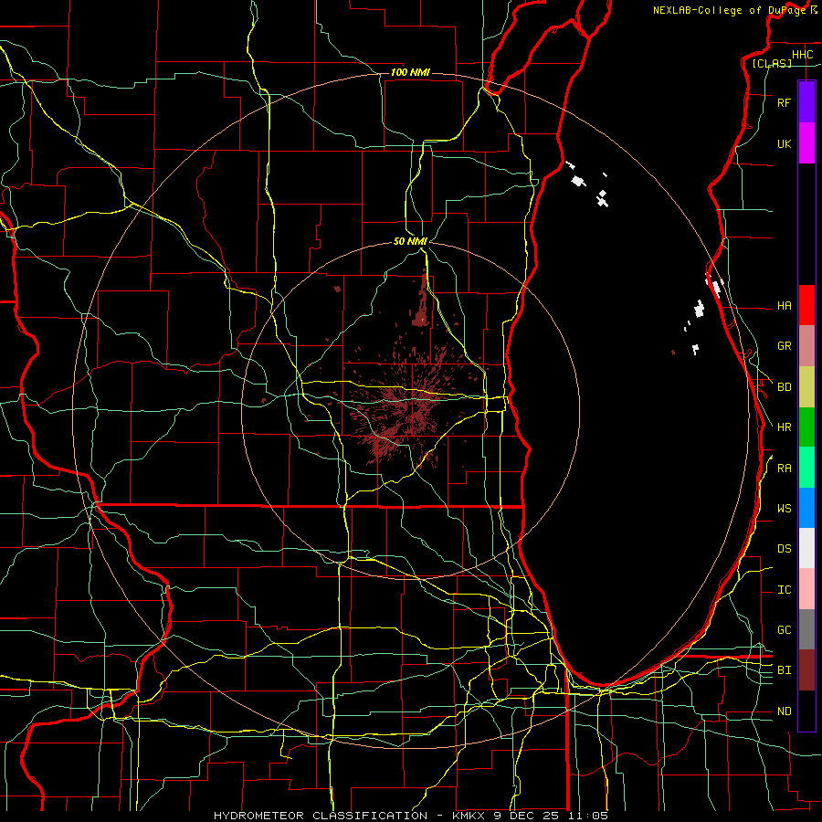Click the RA light green legend swatch
The height and width of the screenshot is (822, 822).
[x=806, y=468]
